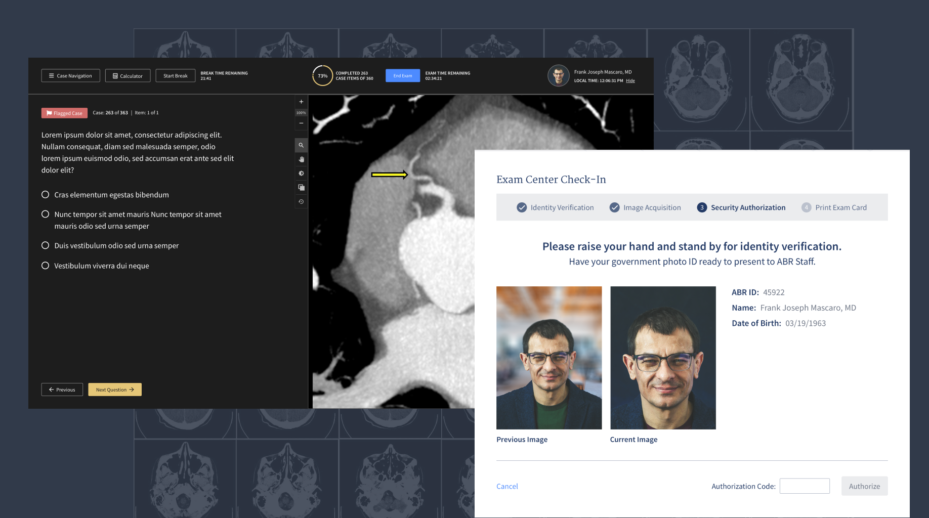Click the 100% zoom level indicator

pyautogui.click(x=301, y=113)
